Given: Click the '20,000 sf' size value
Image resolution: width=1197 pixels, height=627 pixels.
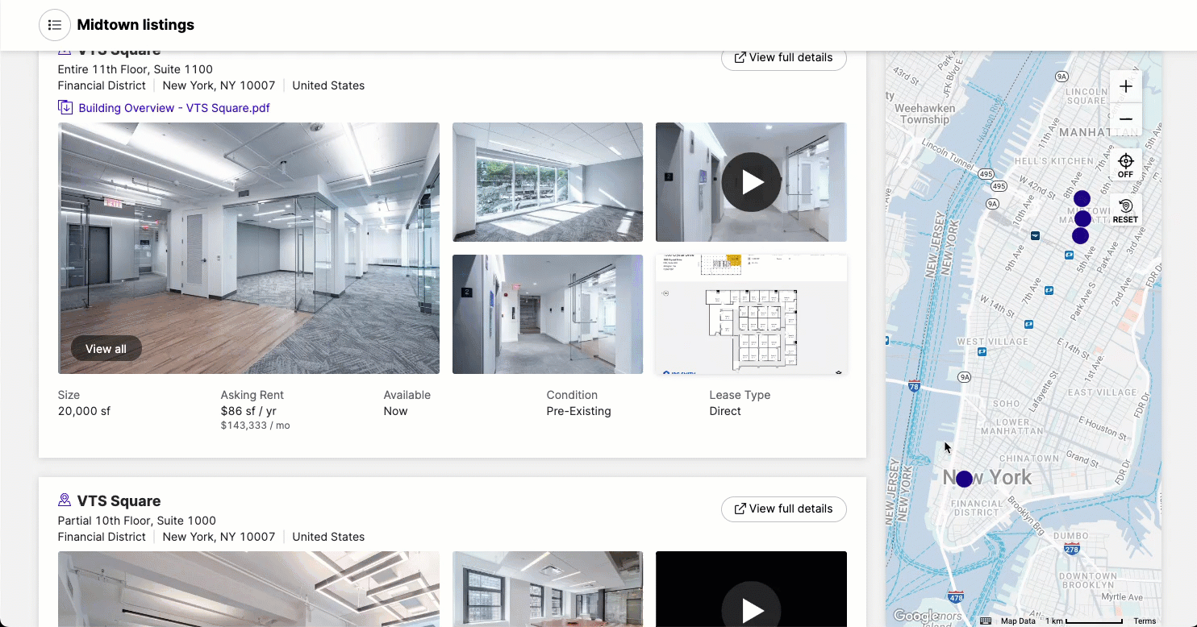Looking at the screenshot, I should click(84, 411).
